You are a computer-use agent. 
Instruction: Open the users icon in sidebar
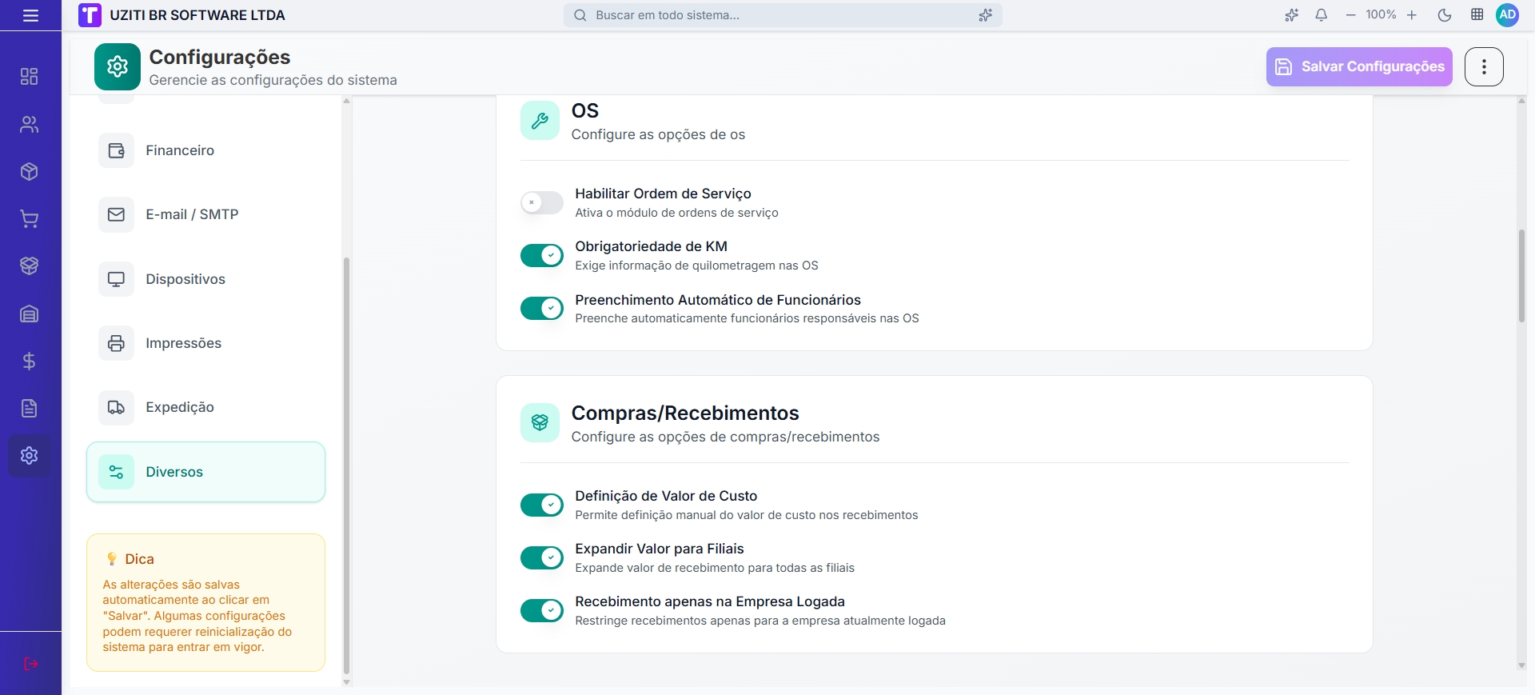(x=30, y=124)
